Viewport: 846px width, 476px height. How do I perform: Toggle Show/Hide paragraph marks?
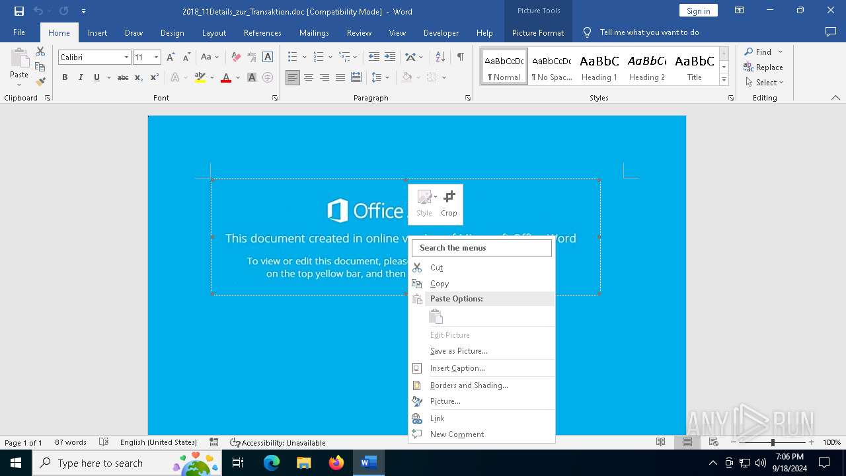click(460, 57)
